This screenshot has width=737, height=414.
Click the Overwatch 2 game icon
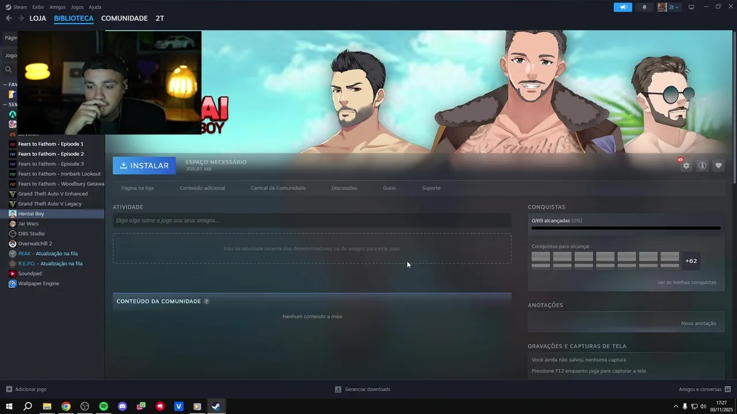[x=13, y=244]
